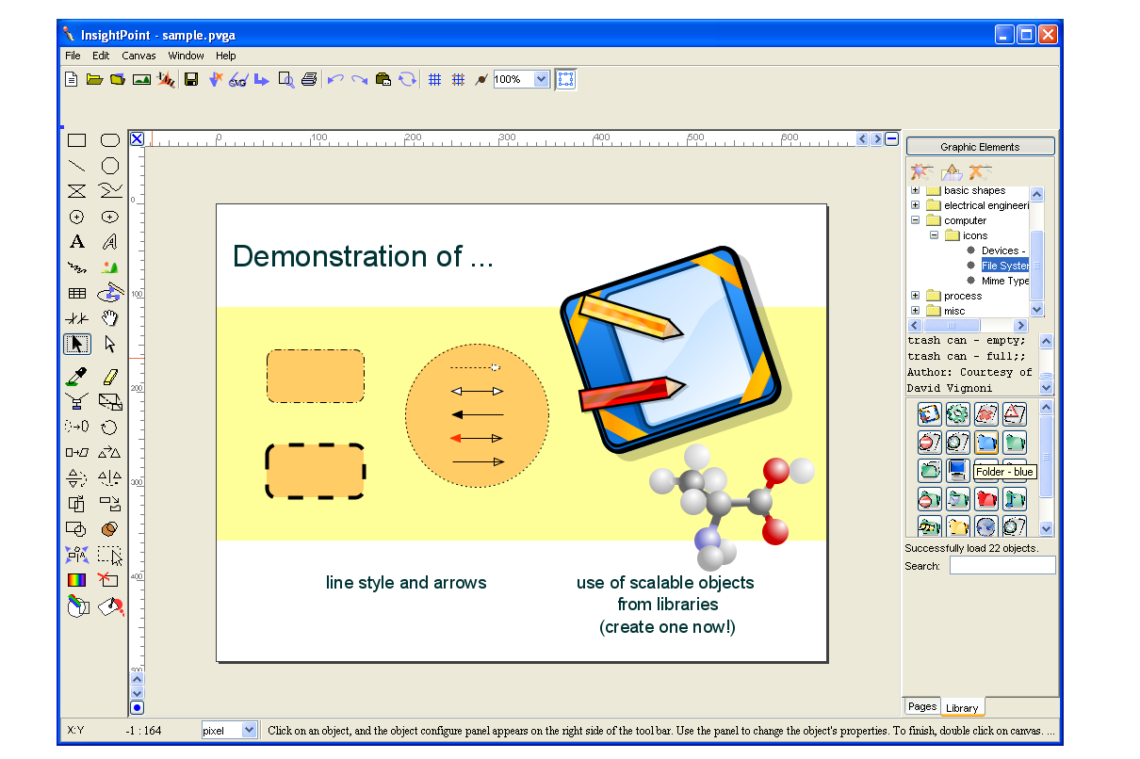
Task: Select the eyedropper color picker tool
Action: 77,377
